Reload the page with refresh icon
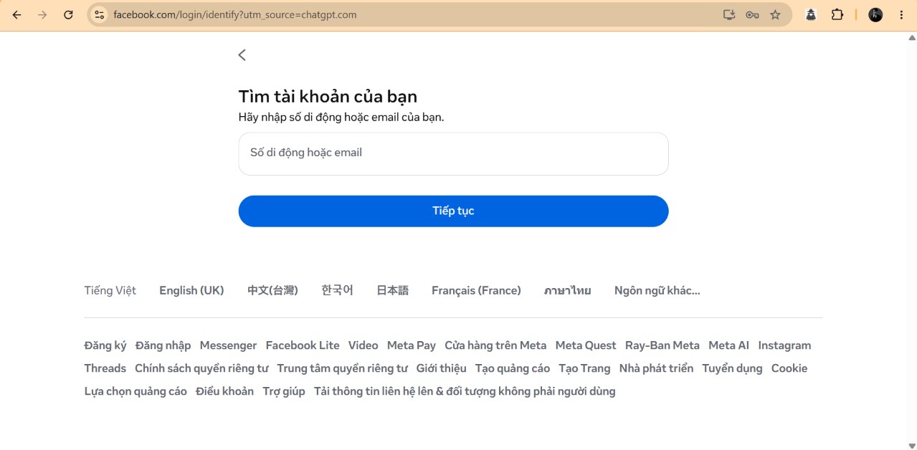 [x=68, y=14]
